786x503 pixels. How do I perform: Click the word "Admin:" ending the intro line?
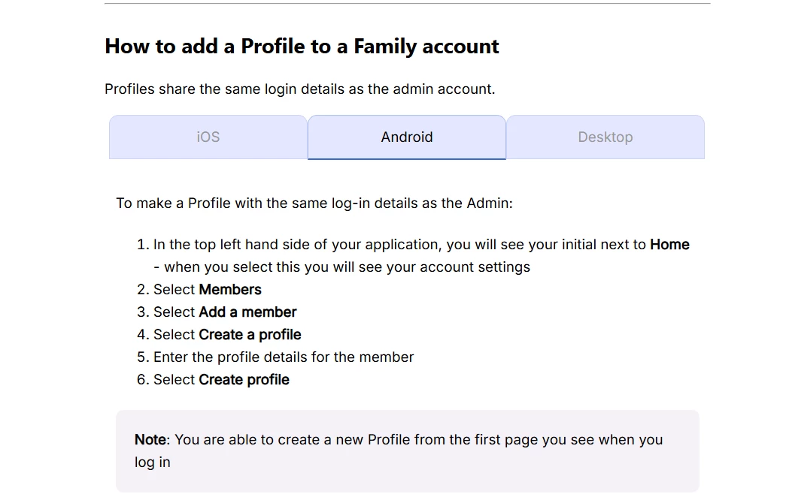pos(490,203)
